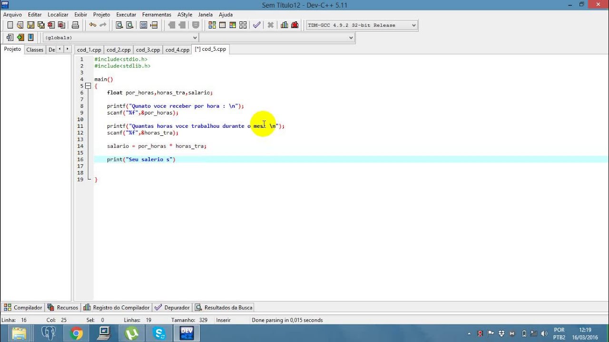Save the current file via floppy icon

click(x=30, y=25)
